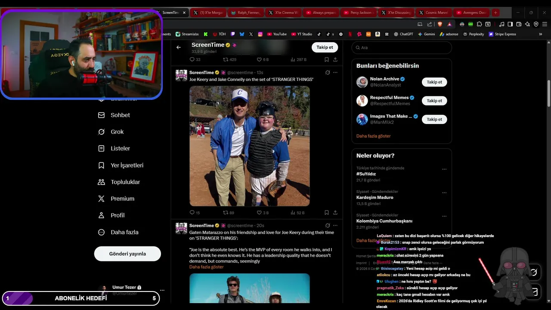The image size is (551, 310).
Task: Follow ScreenTime with header Takip et button
Action: [x=325, y=47]
